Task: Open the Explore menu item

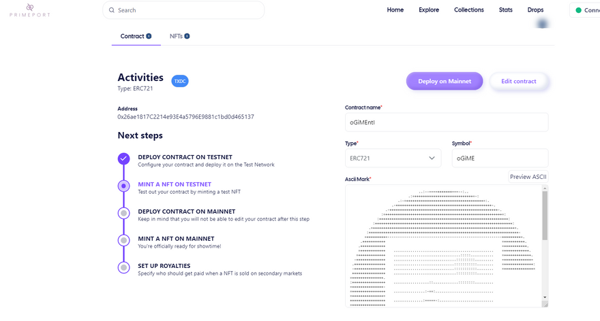Action: (429, 10)
